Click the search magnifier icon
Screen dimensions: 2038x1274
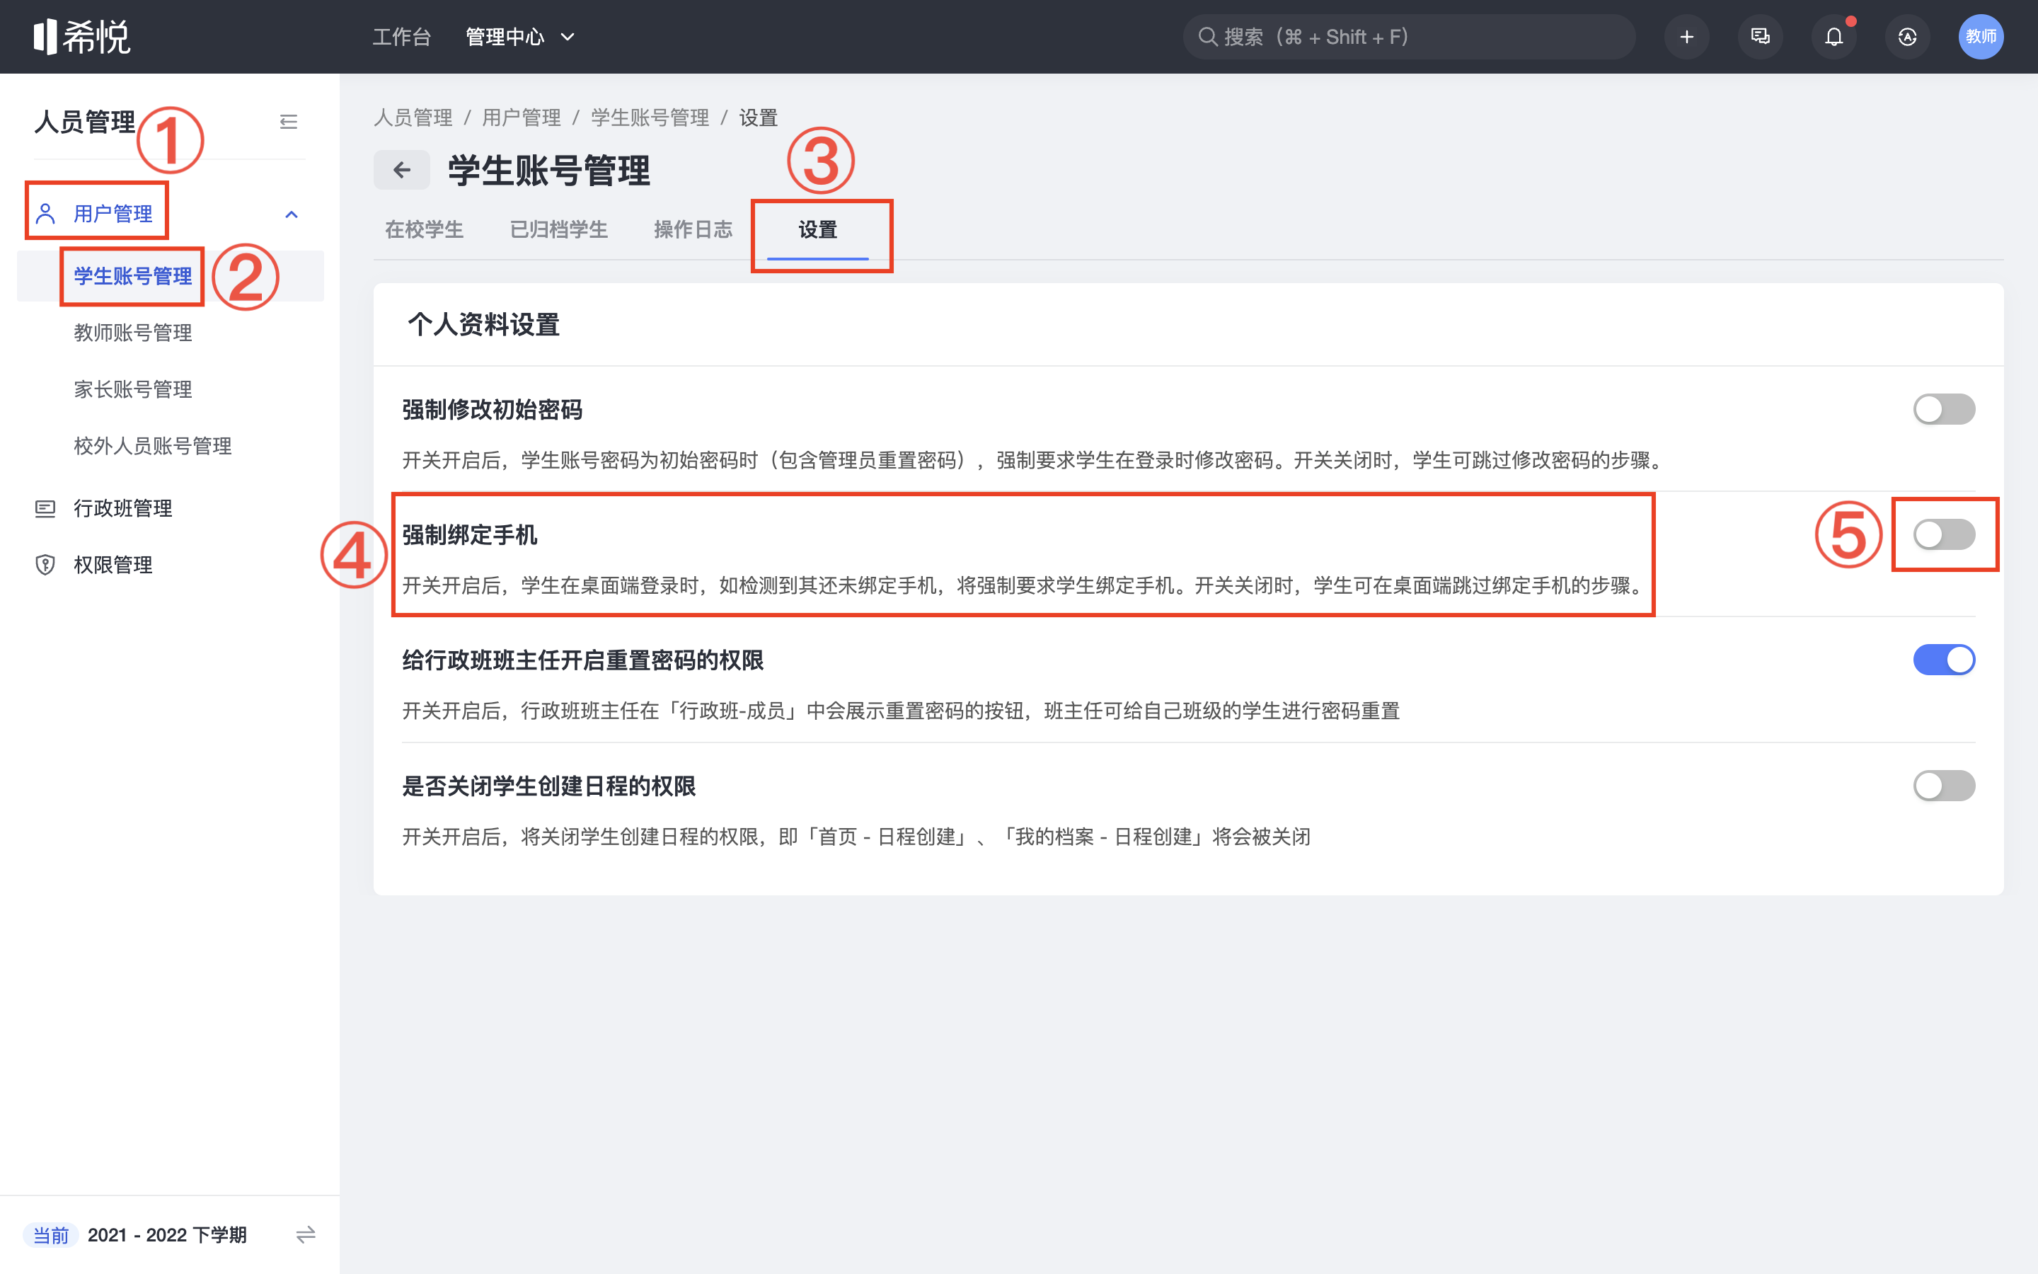click(1207, 36)
